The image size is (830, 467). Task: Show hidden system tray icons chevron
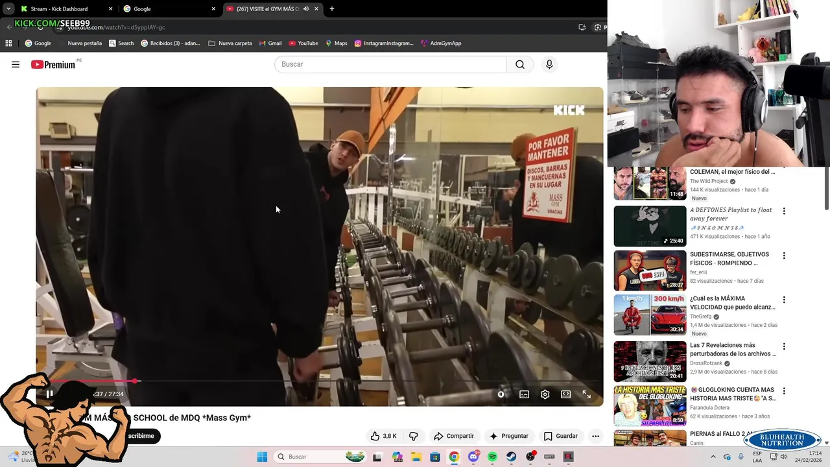click(713, 457)
